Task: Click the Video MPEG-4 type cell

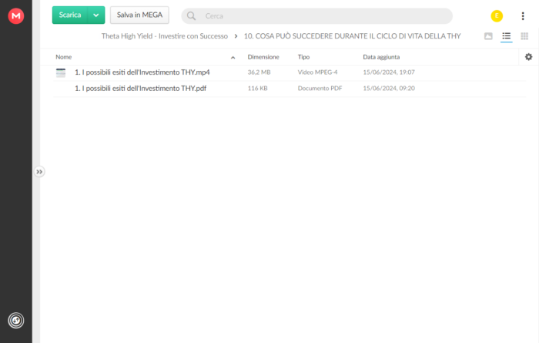Action: pyautogui.click(x=317, y=72)
